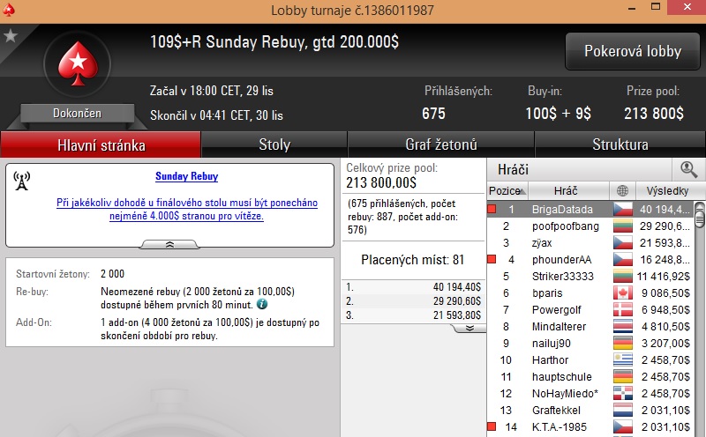The image size is (706, 437).
Task: Open the player search magnifier
Action: (688, 169)
